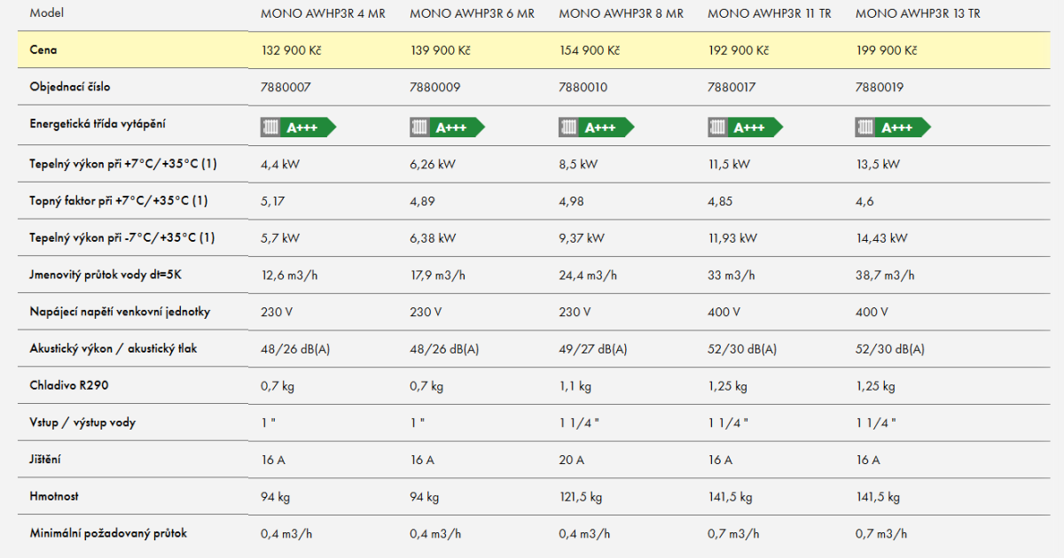Screen dimensions: 1064x558
Task: Select the MONO AWHP3R 11 TR column header
Action: click(x=770, y=14)
